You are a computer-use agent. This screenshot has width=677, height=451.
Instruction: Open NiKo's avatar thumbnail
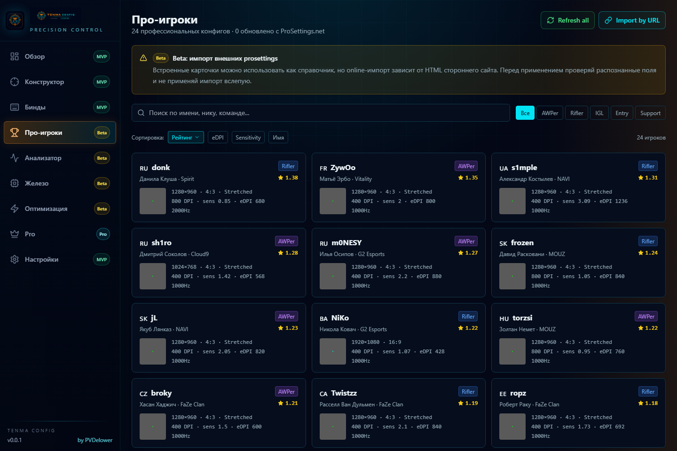(x=333, y=351)
